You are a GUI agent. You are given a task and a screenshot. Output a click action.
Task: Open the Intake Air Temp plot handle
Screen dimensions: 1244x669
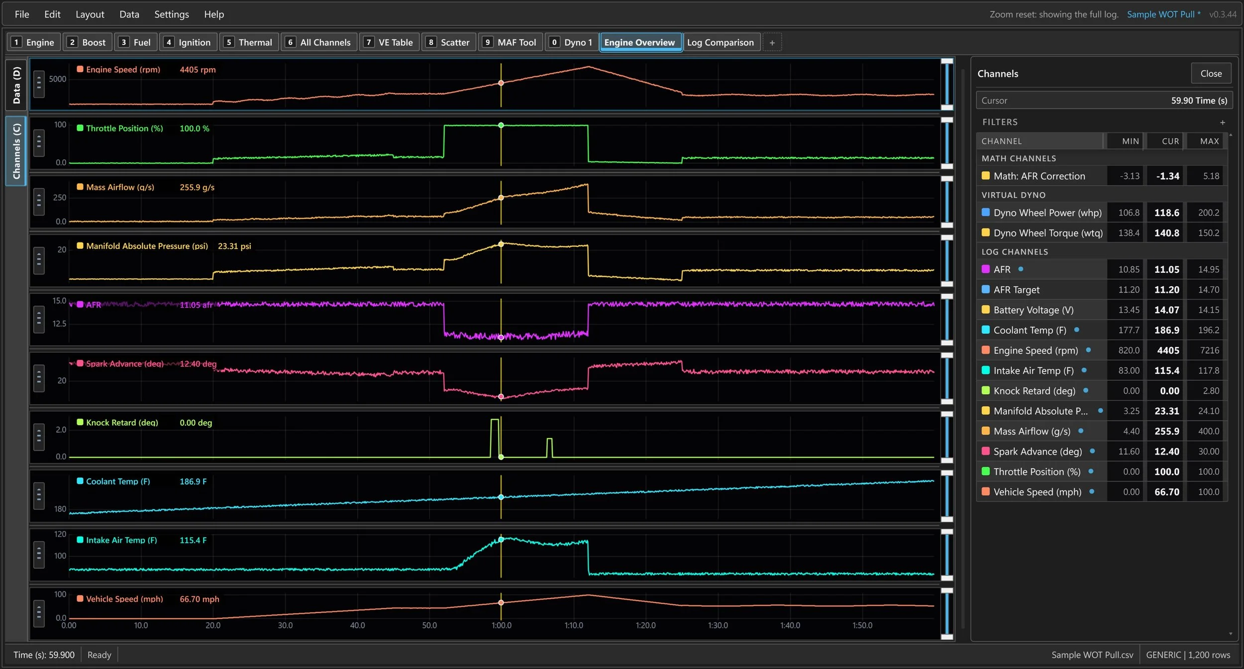(x=39, y=555)
